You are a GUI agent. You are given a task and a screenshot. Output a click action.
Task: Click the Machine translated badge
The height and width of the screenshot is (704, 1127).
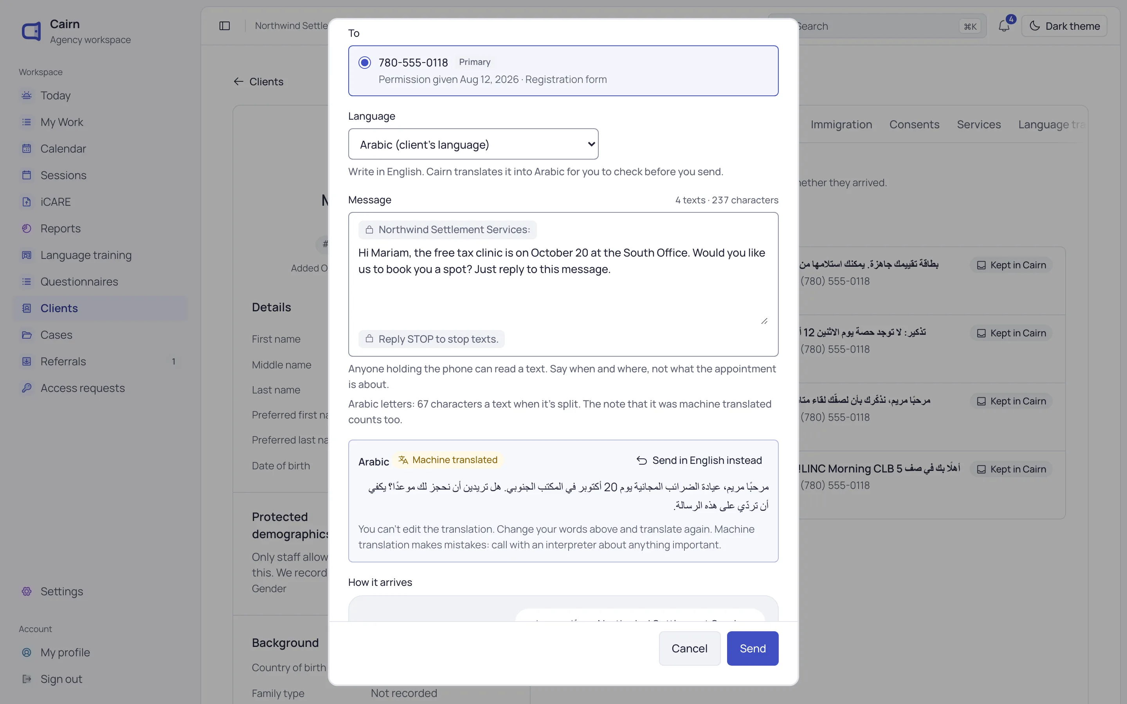click(448, 460)
